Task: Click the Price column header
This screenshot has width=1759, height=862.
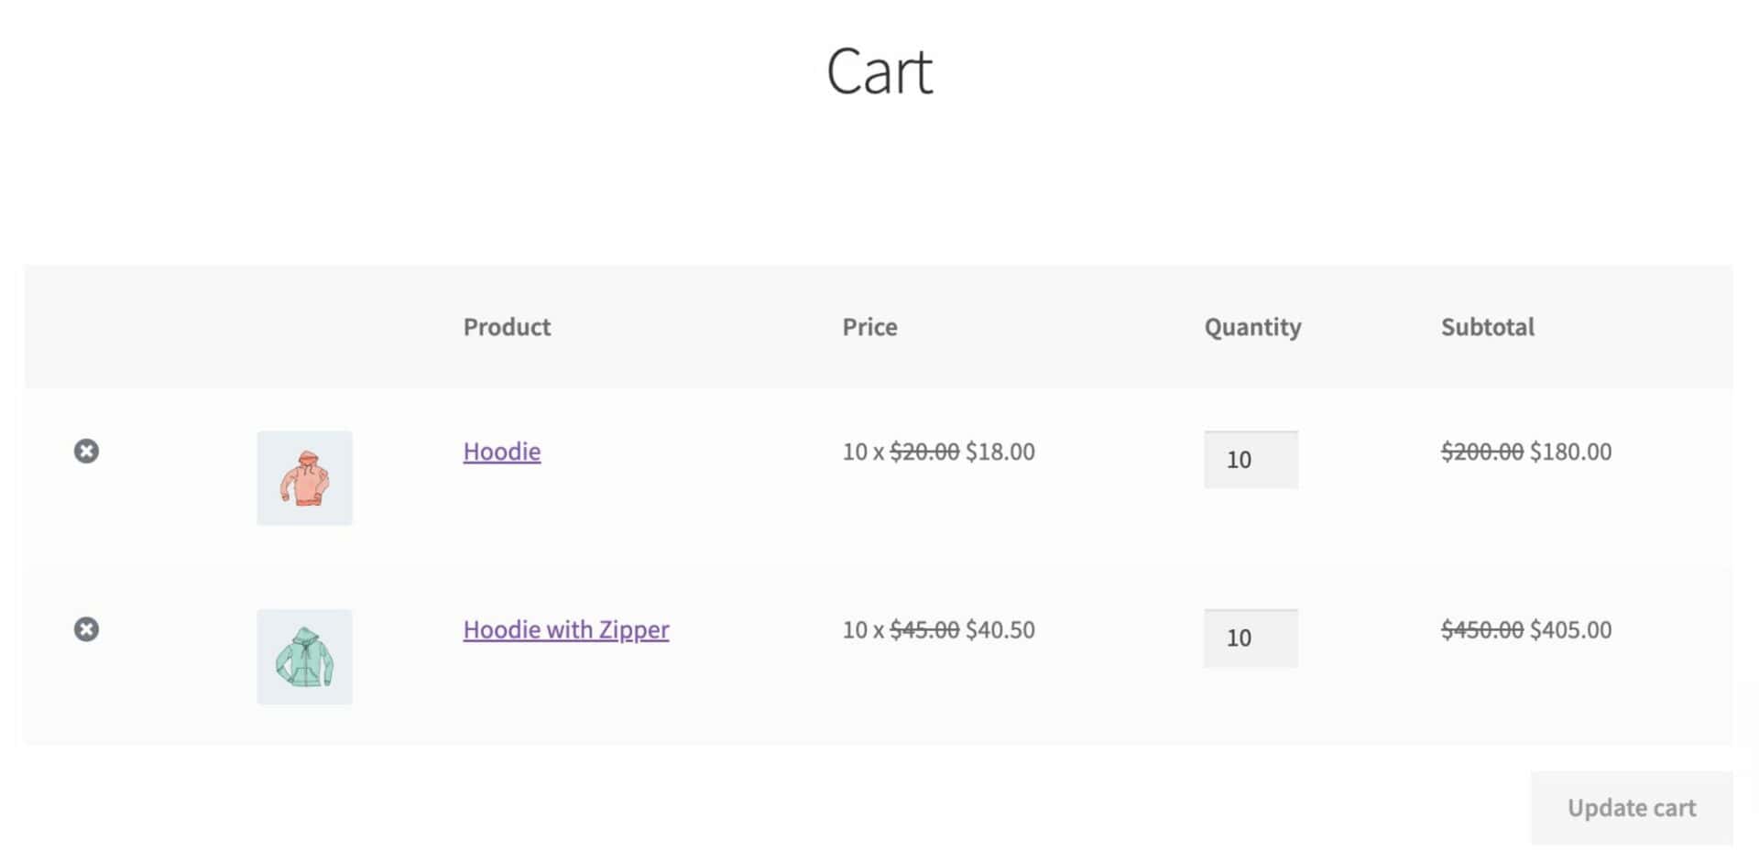Action: (869, 327)
